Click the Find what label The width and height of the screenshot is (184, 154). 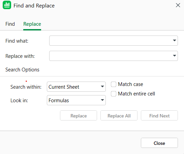(17, 41)
